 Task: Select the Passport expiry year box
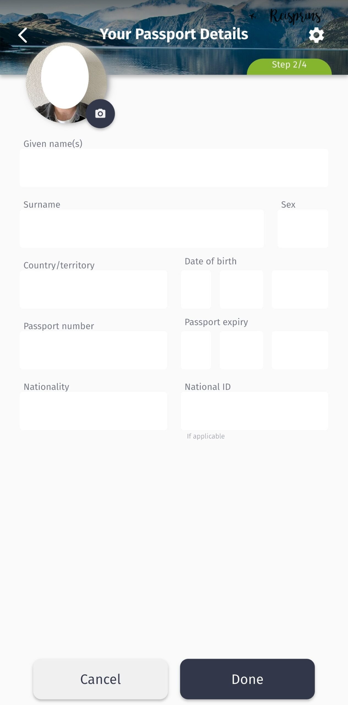pyautogui.click(x=300, y=350)
